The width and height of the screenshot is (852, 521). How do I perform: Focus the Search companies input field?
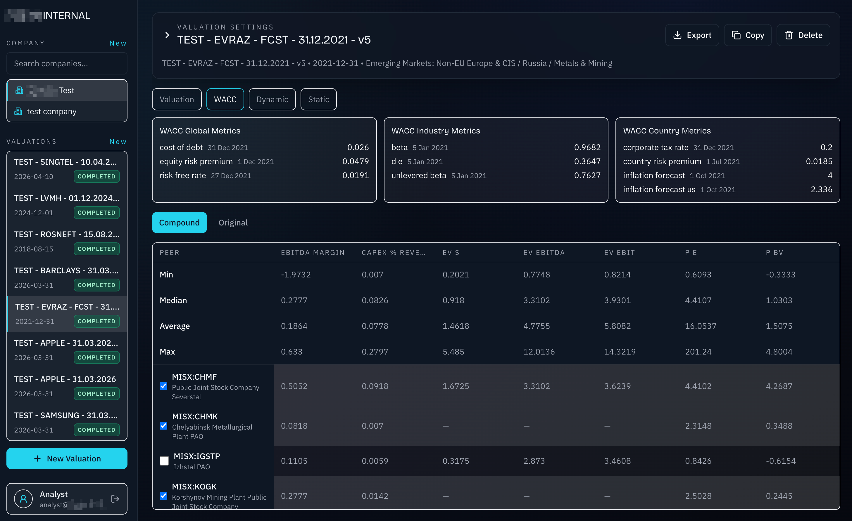[67, 64]
